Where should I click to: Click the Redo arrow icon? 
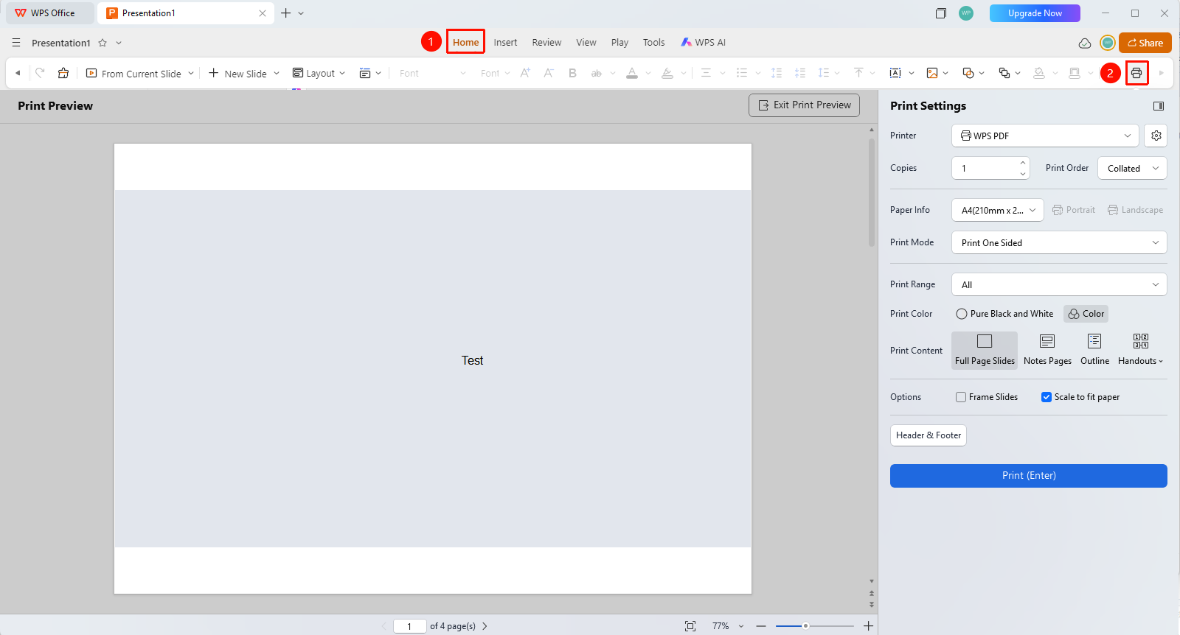pos(41,73)
